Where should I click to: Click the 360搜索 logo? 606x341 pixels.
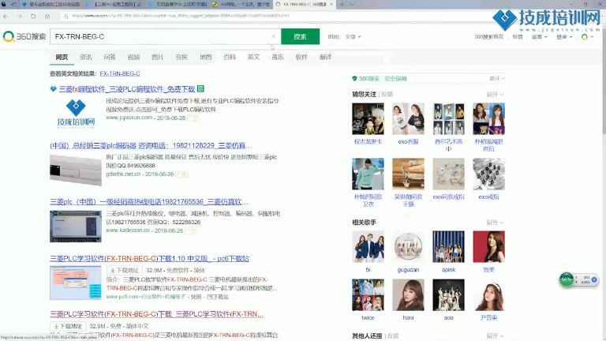pyautogui.click(x=24, y=36)
